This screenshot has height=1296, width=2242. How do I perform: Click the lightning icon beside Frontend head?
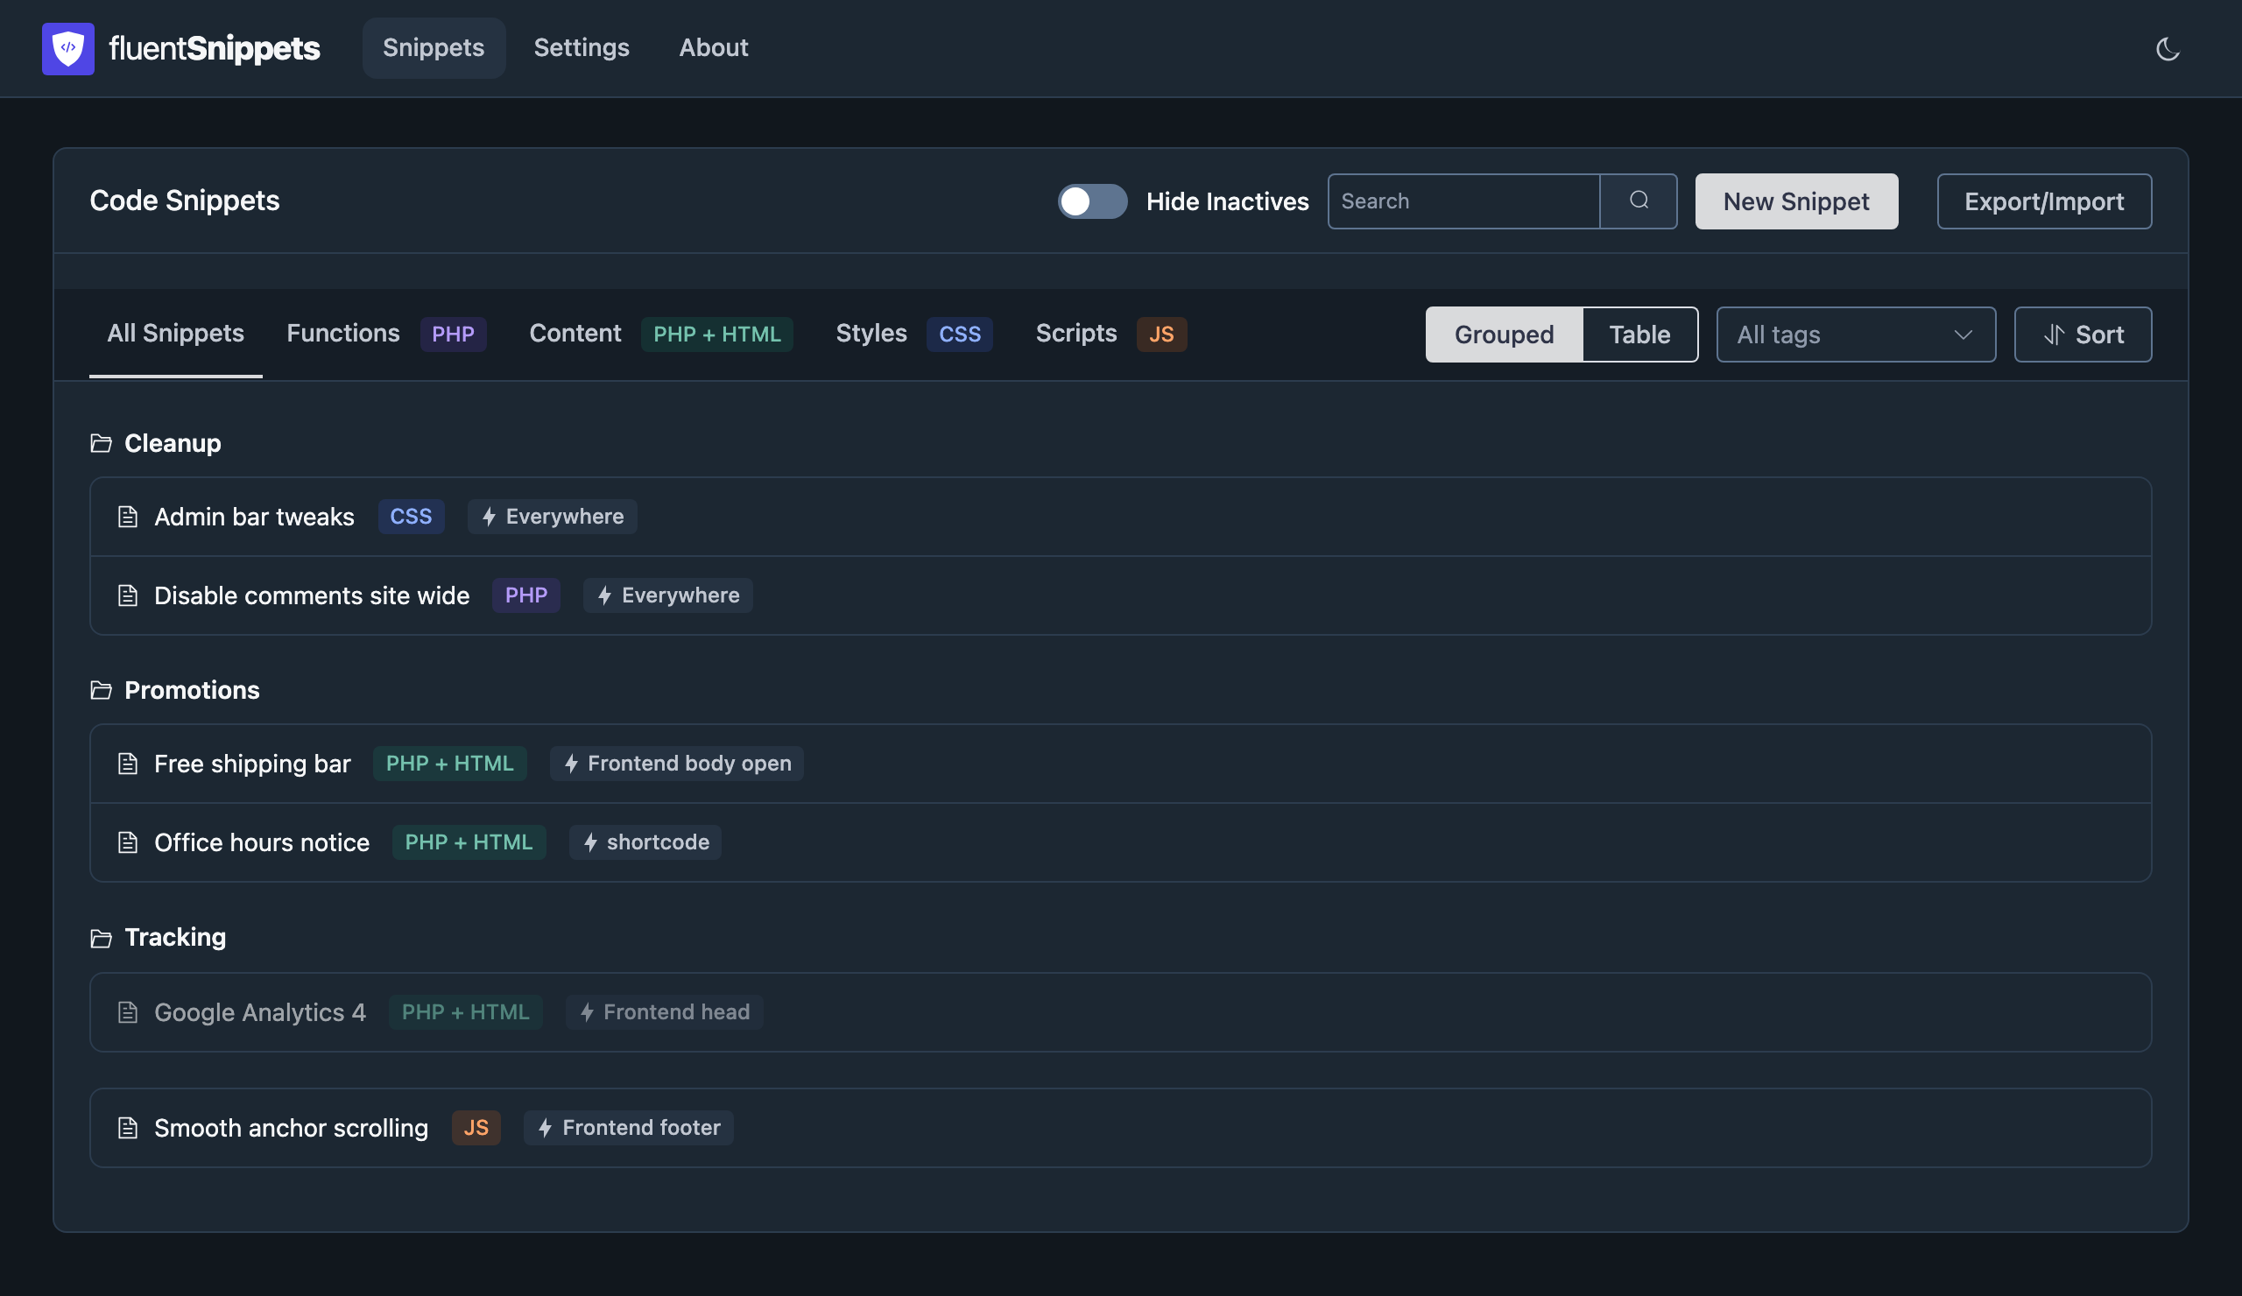coord(586,1012)
